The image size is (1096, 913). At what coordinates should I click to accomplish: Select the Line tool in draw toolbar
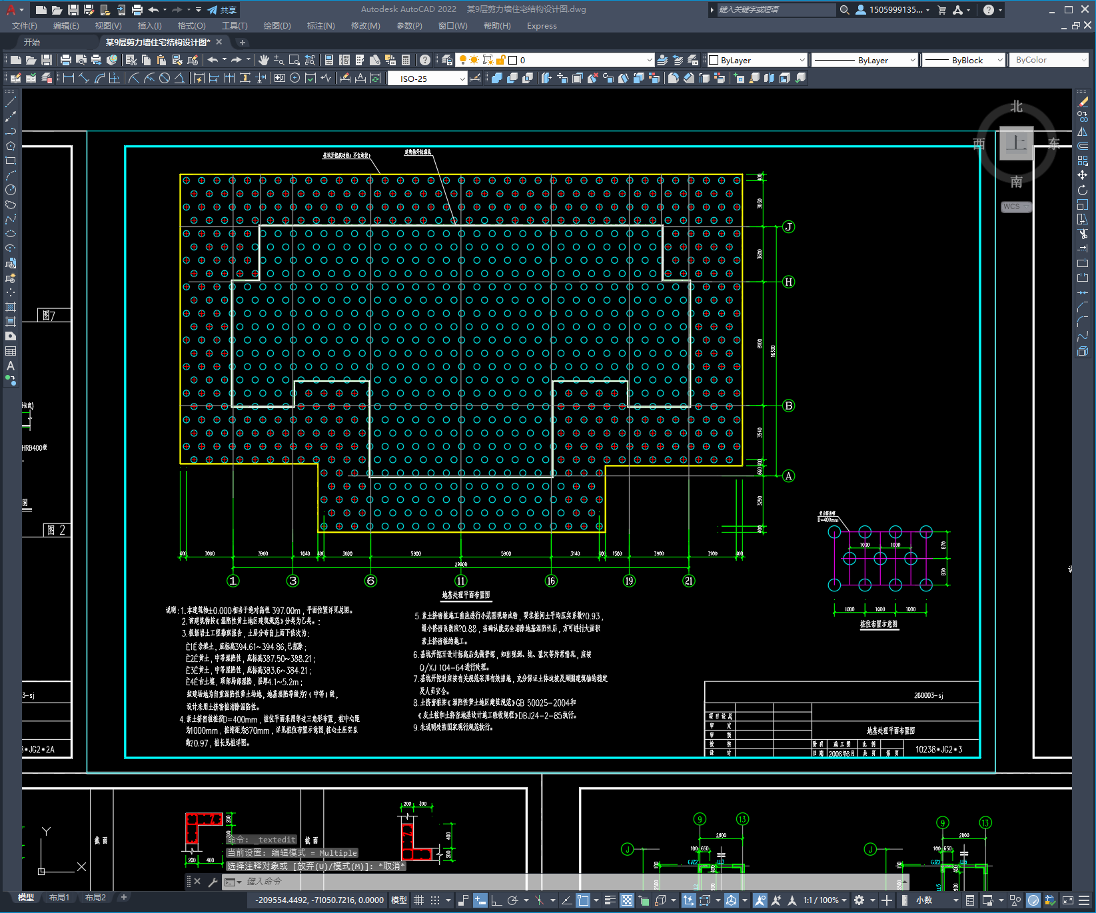coord(11,102)
